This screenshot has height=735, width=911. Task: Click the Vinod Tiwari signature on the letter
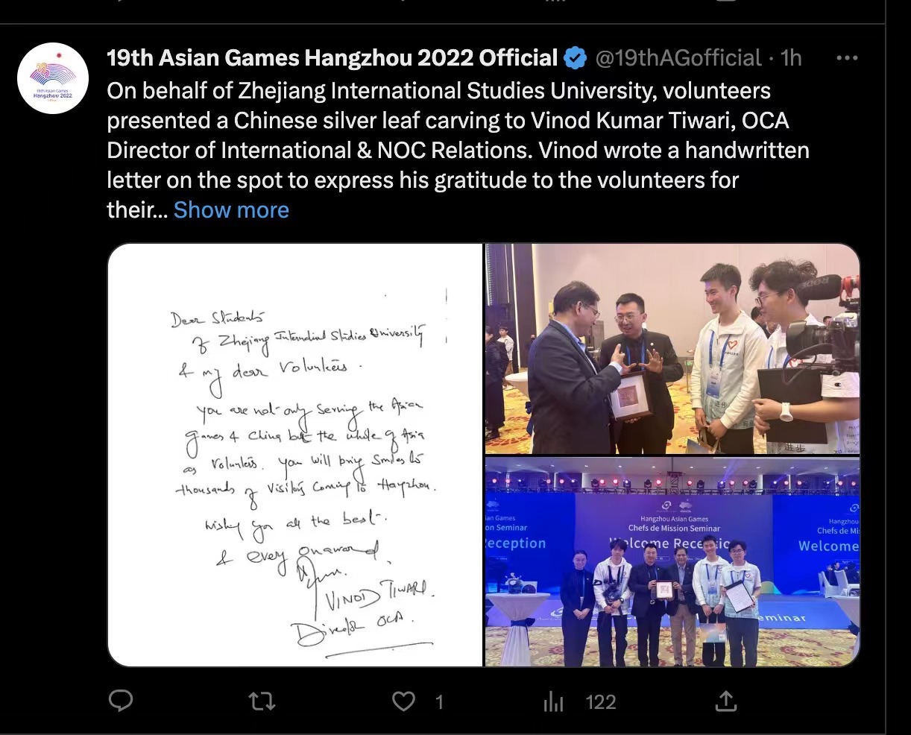pos(379,595)
